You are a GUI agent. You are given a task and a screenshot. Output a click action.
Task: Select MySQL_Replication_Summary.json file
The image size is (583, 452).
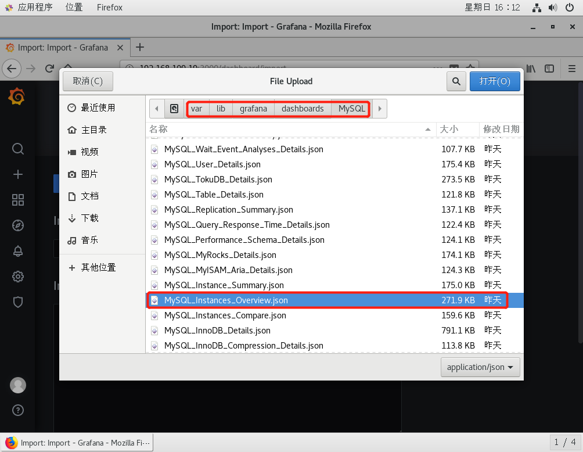[334, 210]
